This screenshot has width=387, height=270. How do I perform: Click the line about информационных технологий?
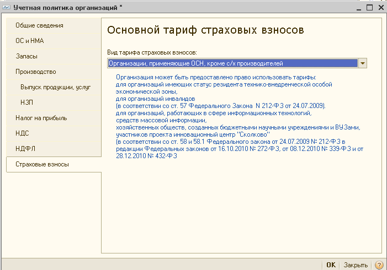[x=214, y=113]
